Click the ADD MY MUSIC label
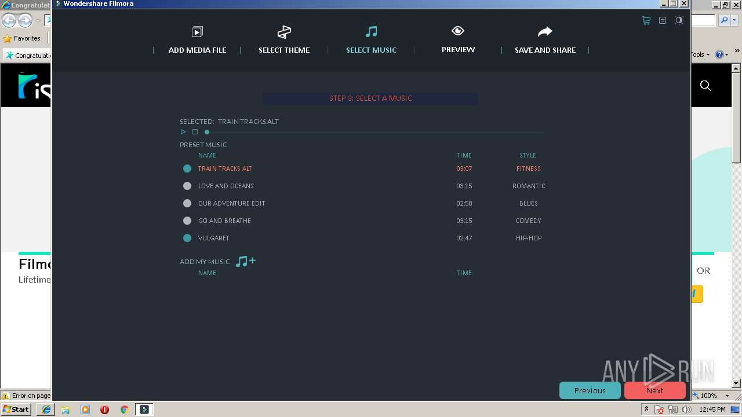The image size is (742, 417). (205, 262)
